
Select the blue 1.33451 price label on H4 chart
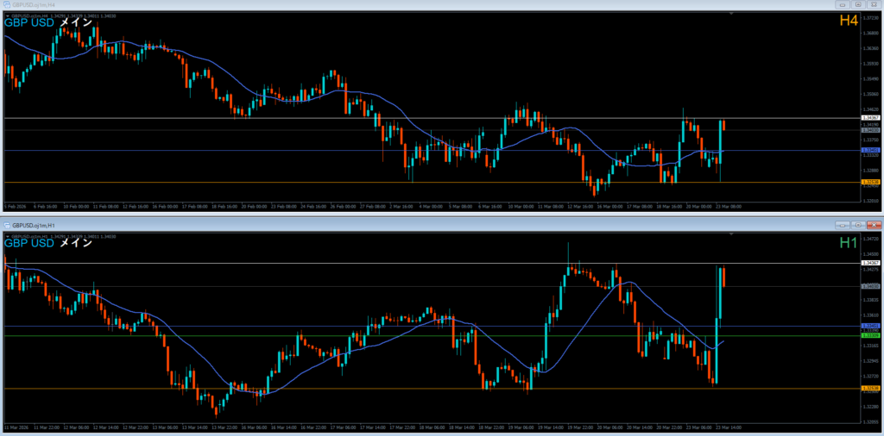click(x=870, y=150)
